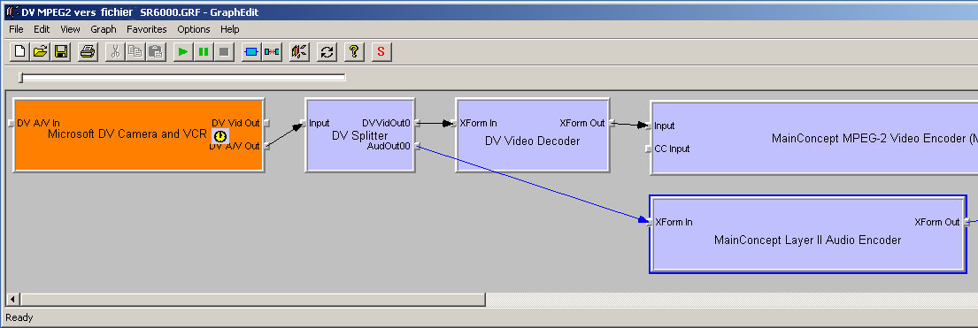Viewport: 978px width, 328px height.
Task: Select the DV Splitter filter
Action: coord(360,134)
